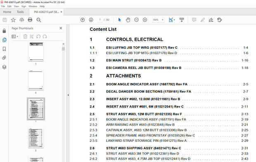
Task: Select the PM-606010.pdf document tab
Action: click(46, 12)
